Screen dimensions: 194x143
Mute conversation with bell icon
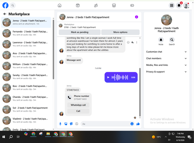[x=161, y=40]
